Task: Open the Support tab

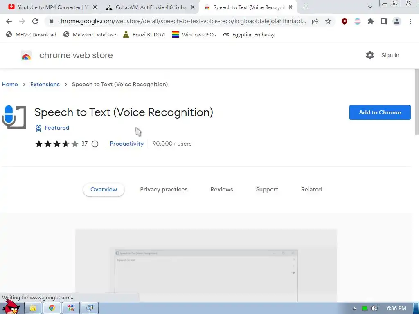Action: coord(267,190)
